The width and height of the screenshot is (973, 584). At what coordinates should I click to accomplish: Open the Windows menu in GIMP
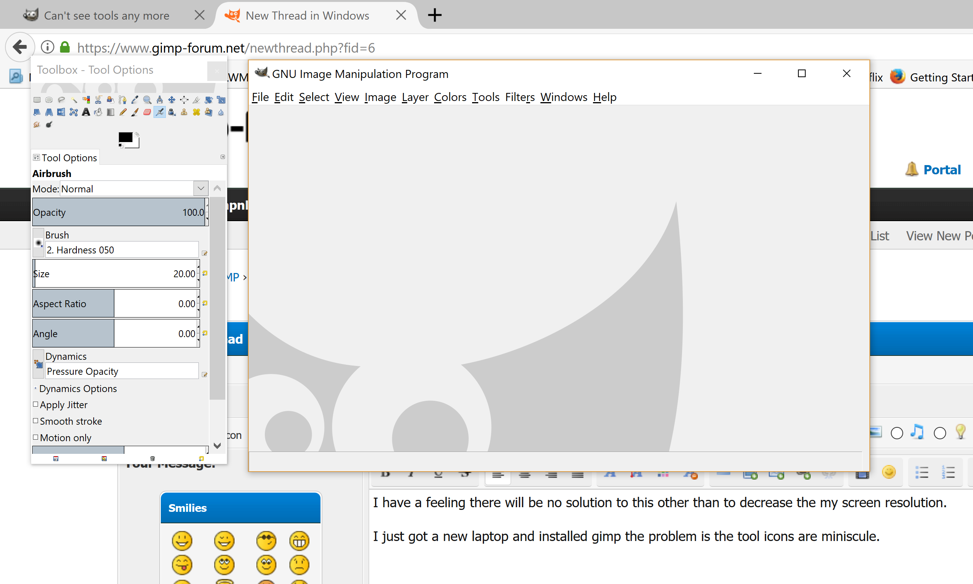click(x=563, y=97)
